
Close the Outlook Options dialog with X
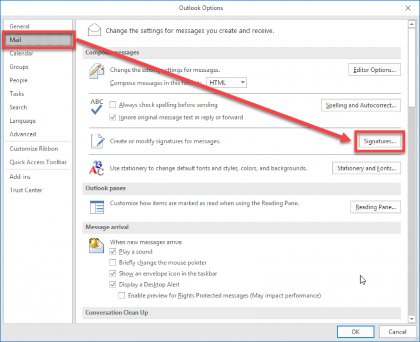407,8
